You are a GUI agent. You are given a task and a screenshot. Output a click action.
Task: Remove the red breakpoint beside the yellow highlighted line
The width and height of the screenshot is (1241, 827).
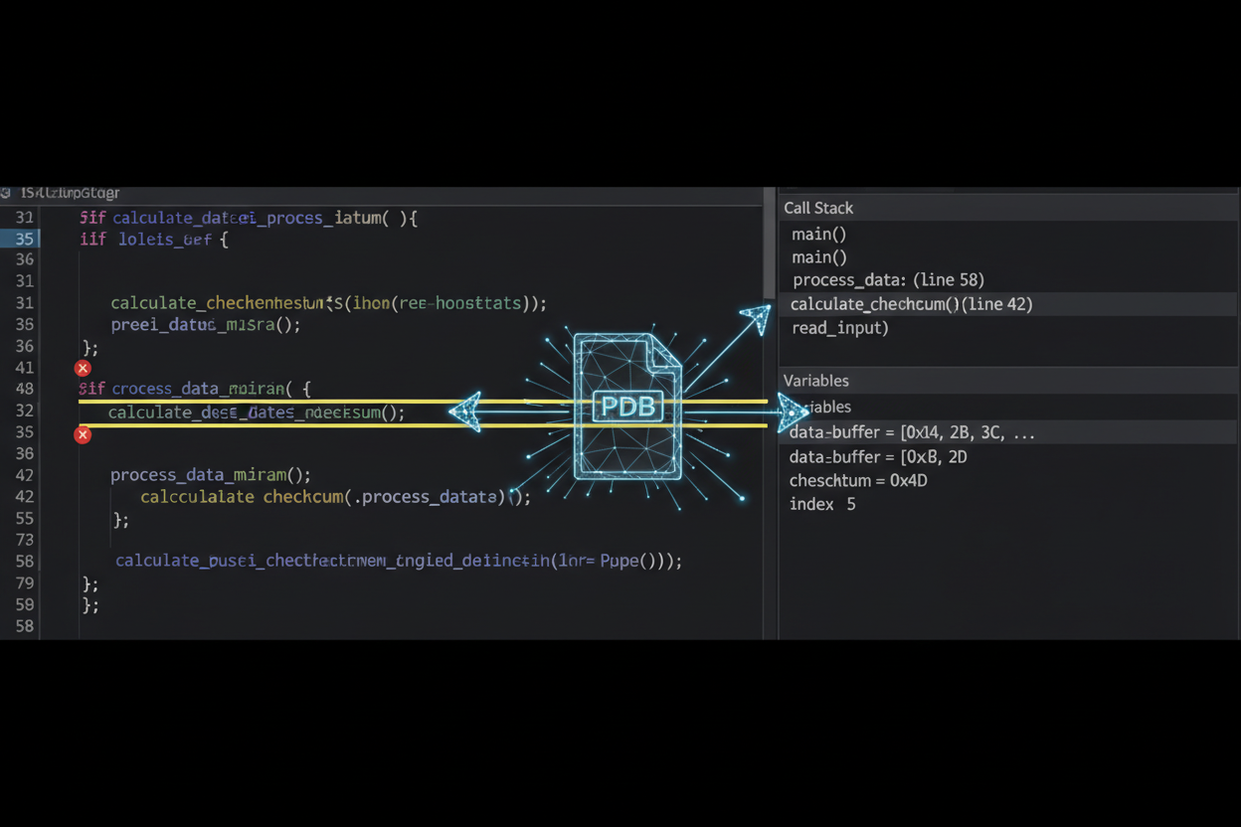(83, 434)
